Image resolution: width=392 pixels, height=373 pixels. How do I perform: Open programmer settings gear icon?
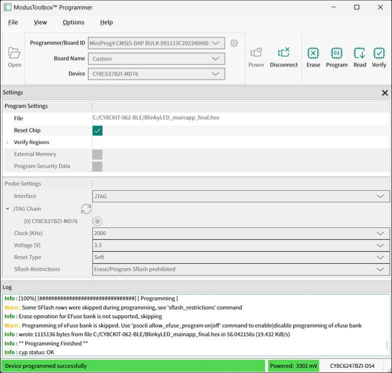pyautogui.click(x=234, y=43)
